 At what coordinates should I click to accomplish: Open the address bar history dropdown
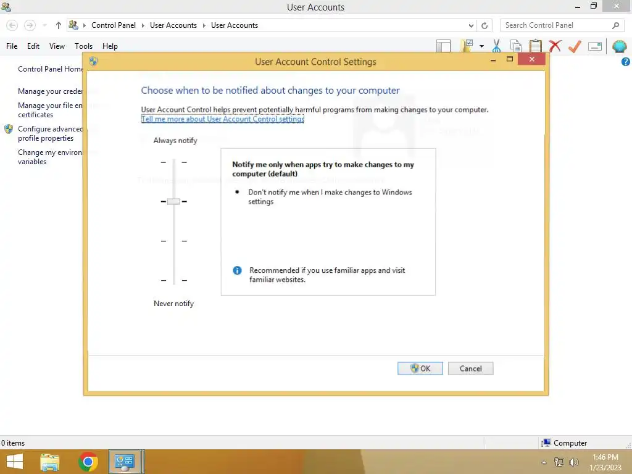point(471,25)
